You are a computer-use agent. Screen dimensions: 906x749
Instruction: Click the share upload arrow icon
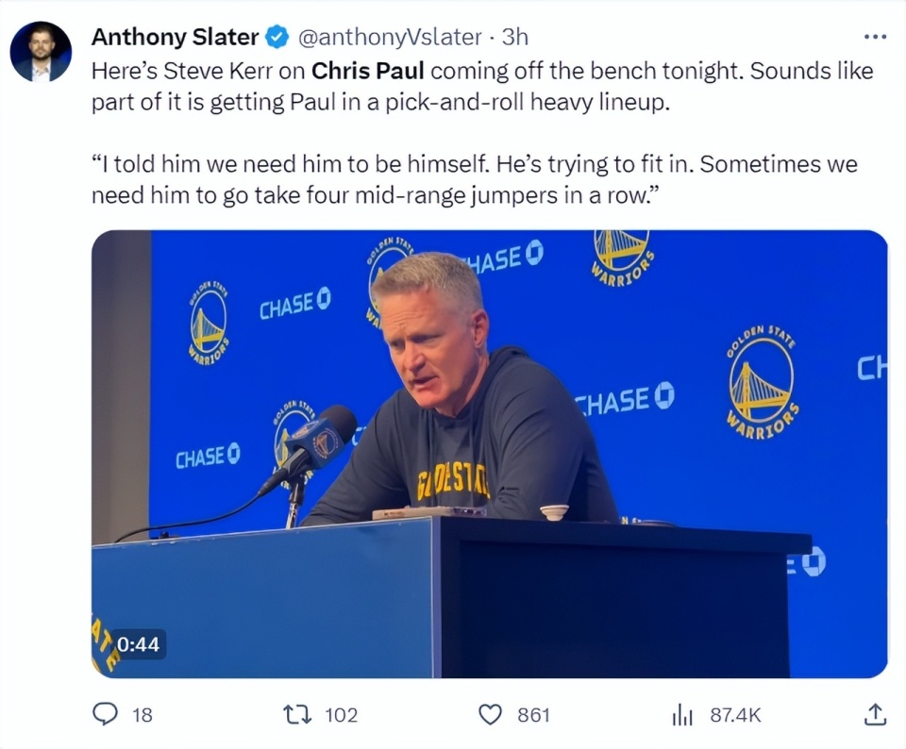[875, 715]
